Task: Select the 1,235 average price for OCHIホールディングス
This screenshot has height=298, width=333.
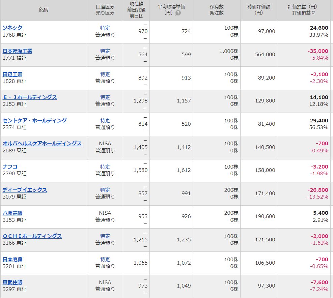Action: [184, 240]
